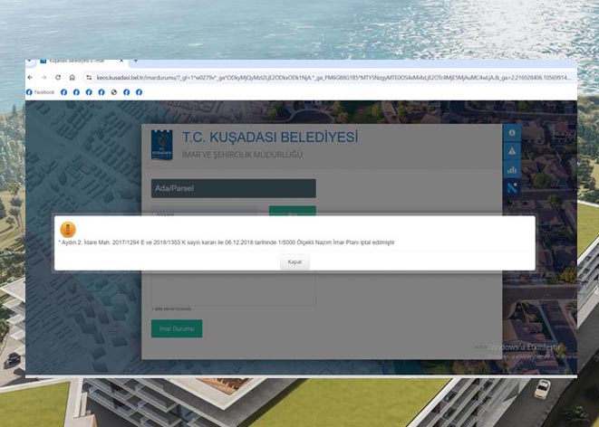Open the bar chart icon in right sidebar
Viewport: 599px width, 427px height.
pos(511,169)
